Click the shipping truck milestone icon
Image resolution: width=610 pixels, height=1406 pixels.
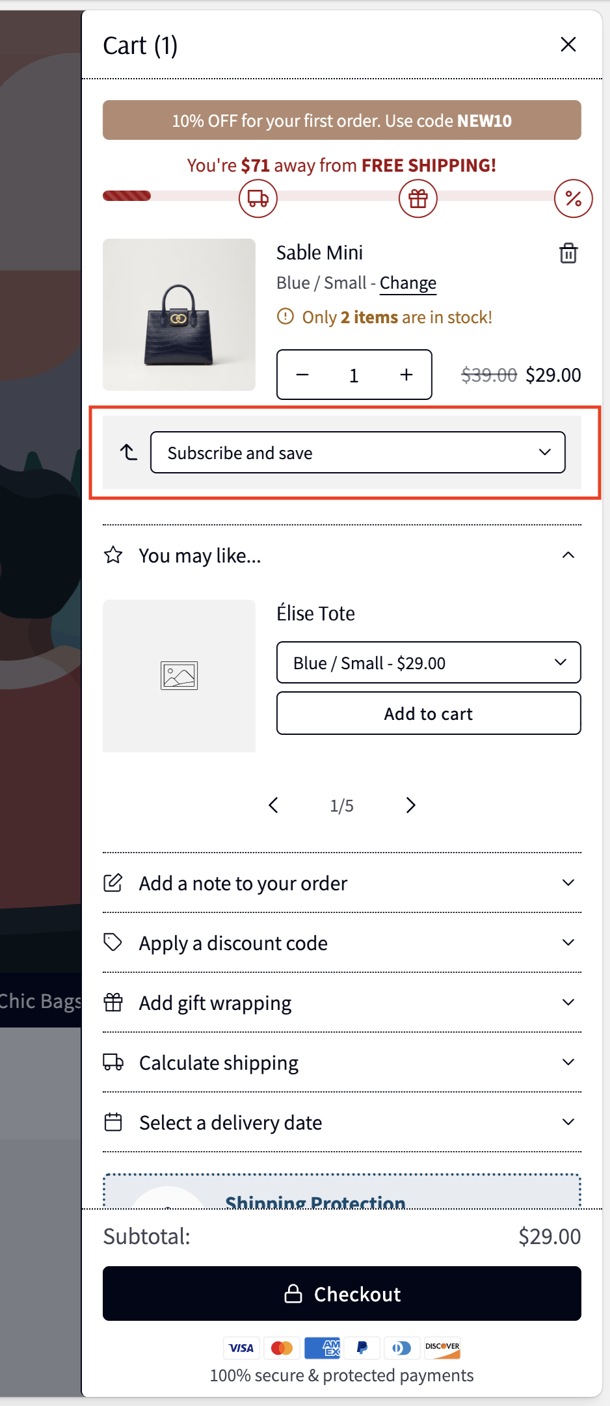coord(258,198)
